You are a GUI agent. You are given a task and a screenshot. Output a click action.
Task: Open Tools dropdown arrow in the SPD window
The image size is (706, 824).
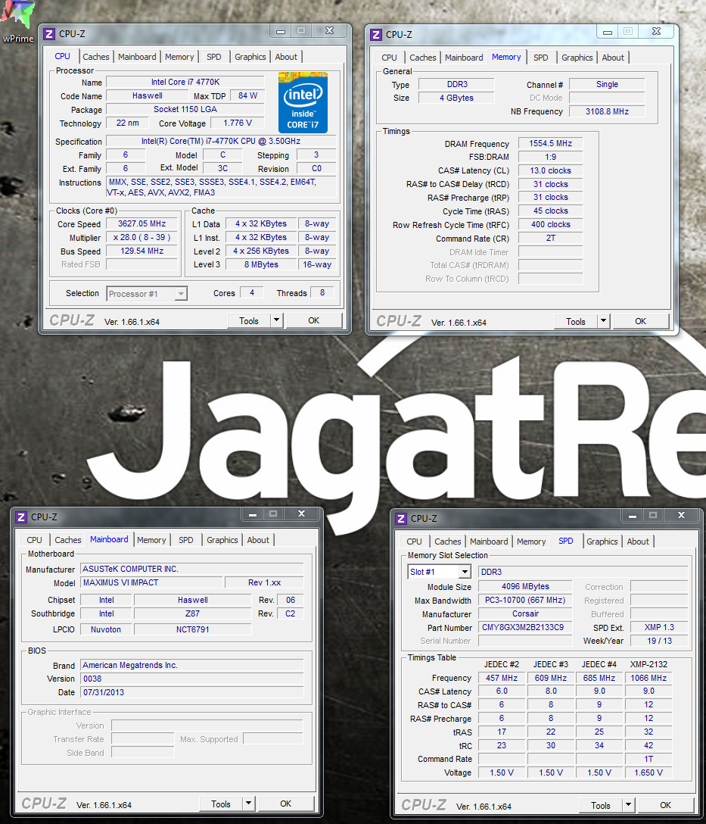pyautogui.click(x=628, y=805)
